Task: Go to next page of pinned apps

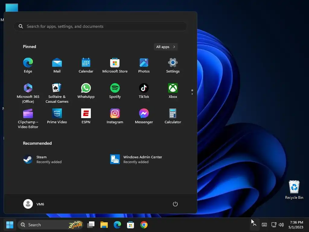Action: (192, 94)
